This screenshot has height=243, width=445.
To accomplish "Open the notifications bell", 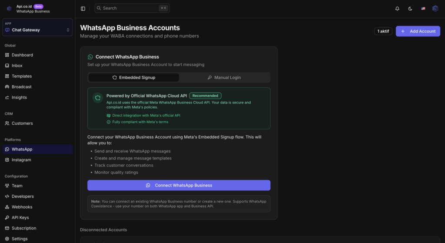I will coord(397,9).
